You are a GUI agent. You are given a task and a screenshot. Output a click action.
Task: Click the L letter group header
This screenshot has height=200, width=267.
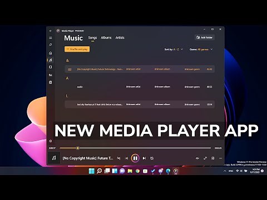click(x=67, y=96)
